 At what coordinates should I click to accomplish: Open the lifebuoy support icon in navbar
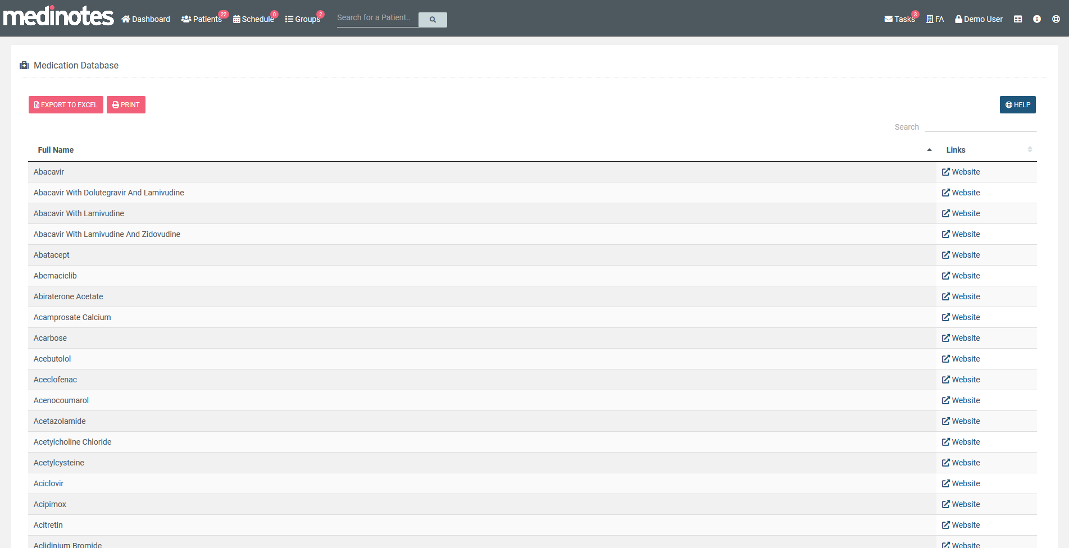(x=1056, y=19)
